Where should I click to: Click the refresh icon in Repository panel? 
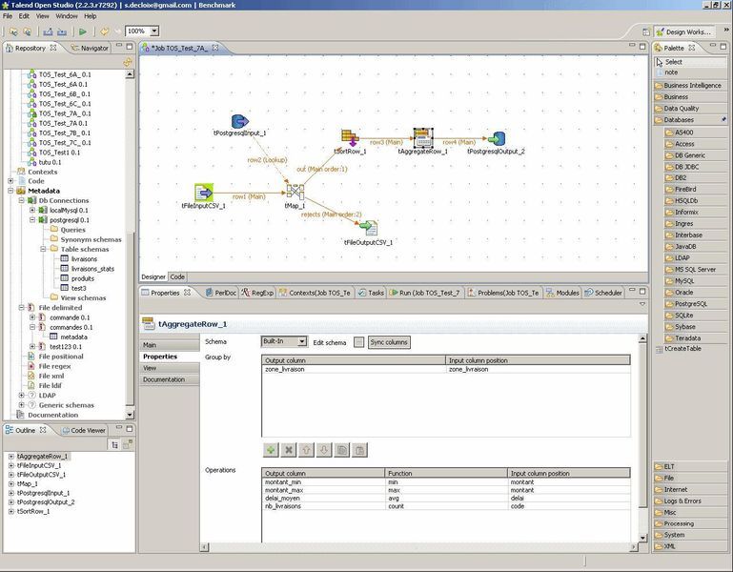point(128,63)
